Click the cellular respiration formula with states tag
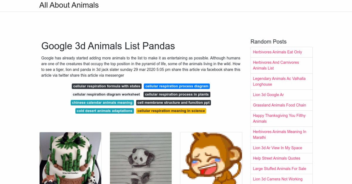Viewport: 352px width, 184px height. pos(107,86)
